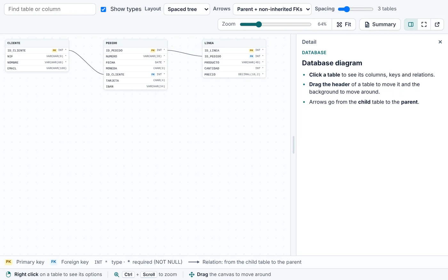Click the PK badge on ID_CLIENTE row
The height and width of the screenshot is (280, 448).
(x=54, y=50)
